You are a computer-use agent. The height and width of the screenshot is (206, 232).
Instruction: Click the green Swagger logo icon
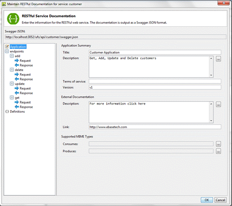pyautogui.click(x=13, y=19)
